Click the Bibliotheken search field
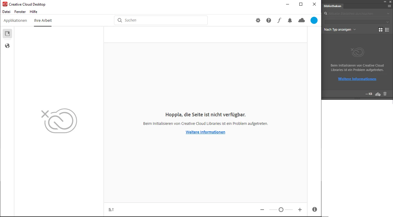 tap(357, 14)
